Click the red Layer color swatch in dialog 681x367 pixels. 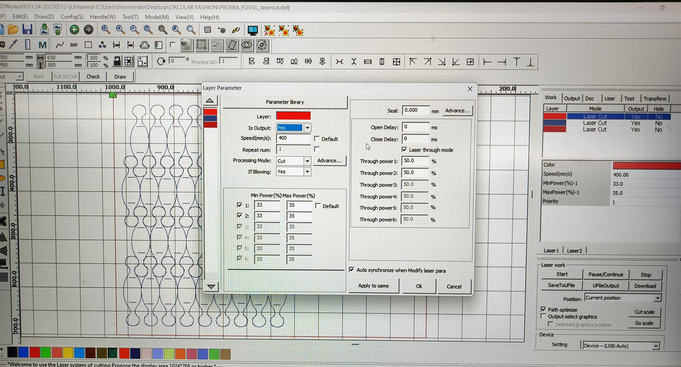point(293,116)
